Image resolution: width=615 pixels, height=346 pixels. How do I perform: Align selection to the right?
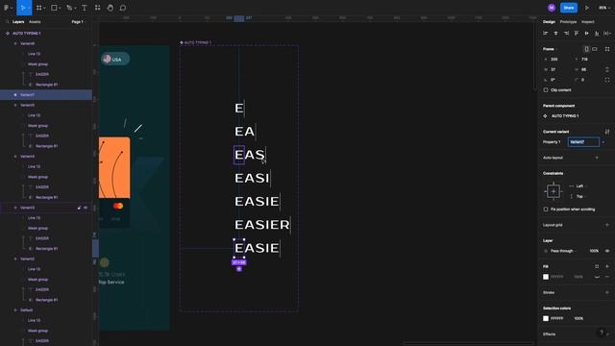[x=566, y=34]
